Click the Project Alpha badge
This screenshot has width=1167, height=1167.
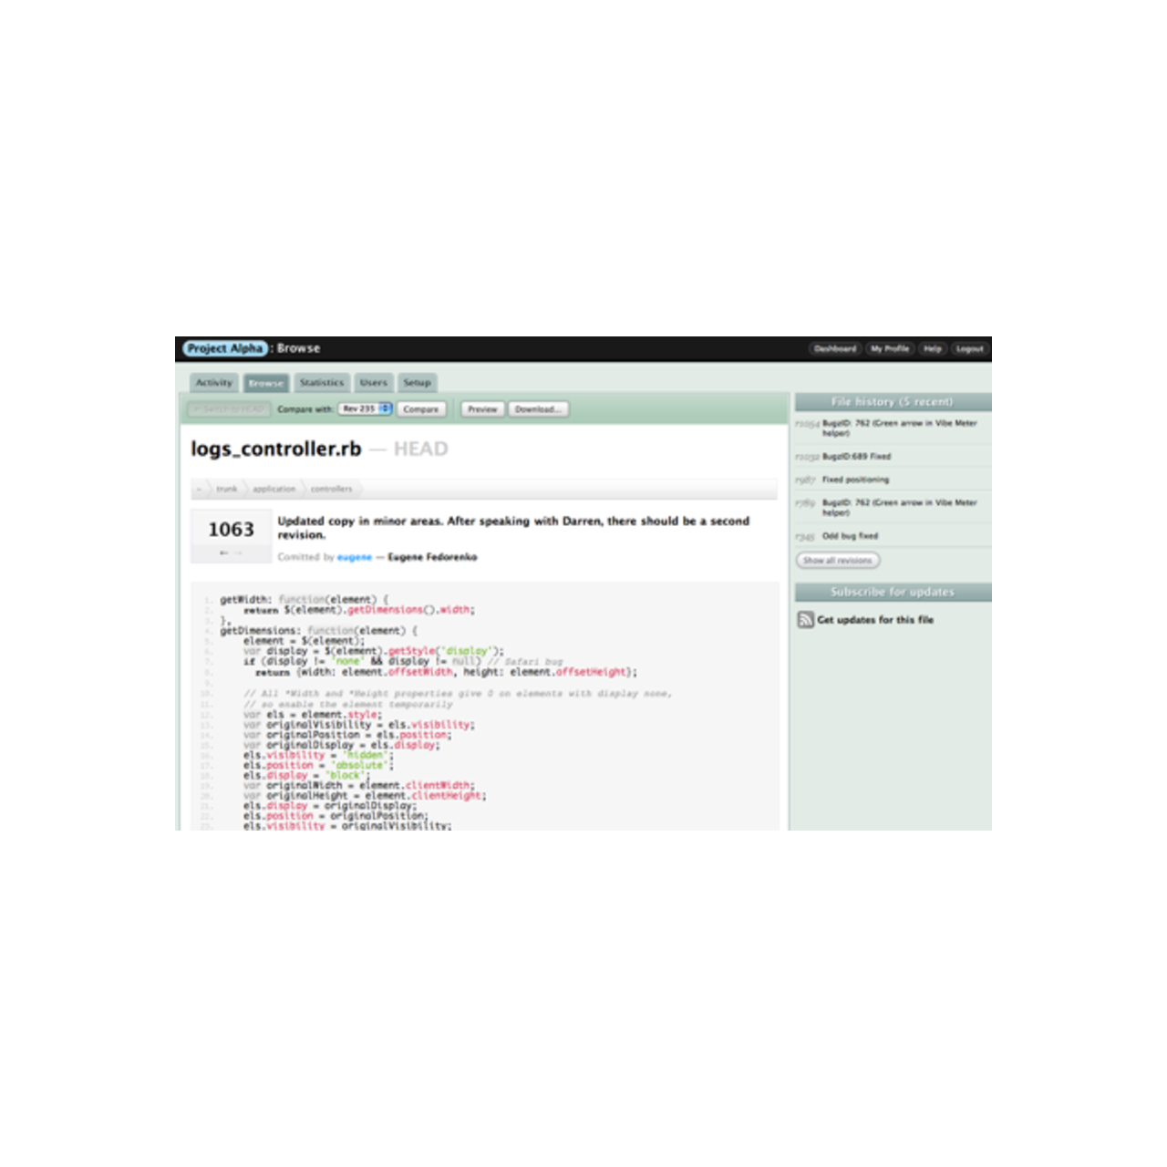(224, 348)
